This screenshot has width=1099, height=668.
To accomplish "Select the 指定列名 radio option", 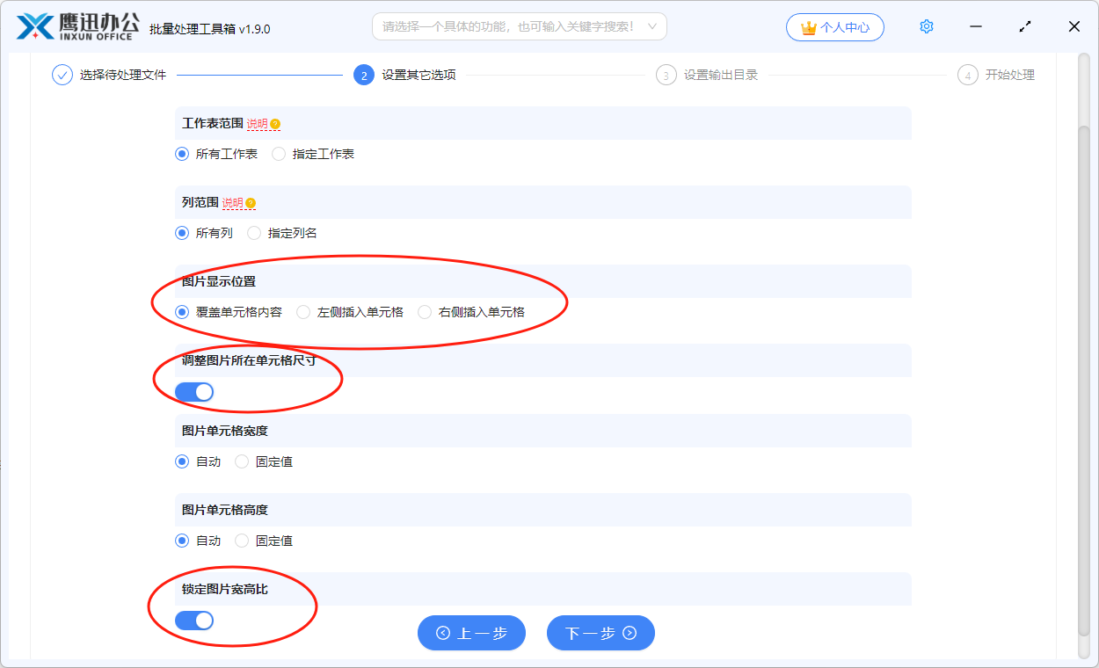I will click(x=255, y=232).
